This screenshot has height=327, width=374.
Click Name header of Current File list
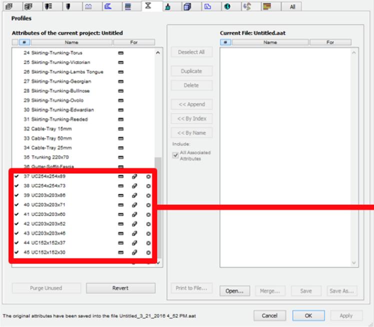tap(270, 43)
